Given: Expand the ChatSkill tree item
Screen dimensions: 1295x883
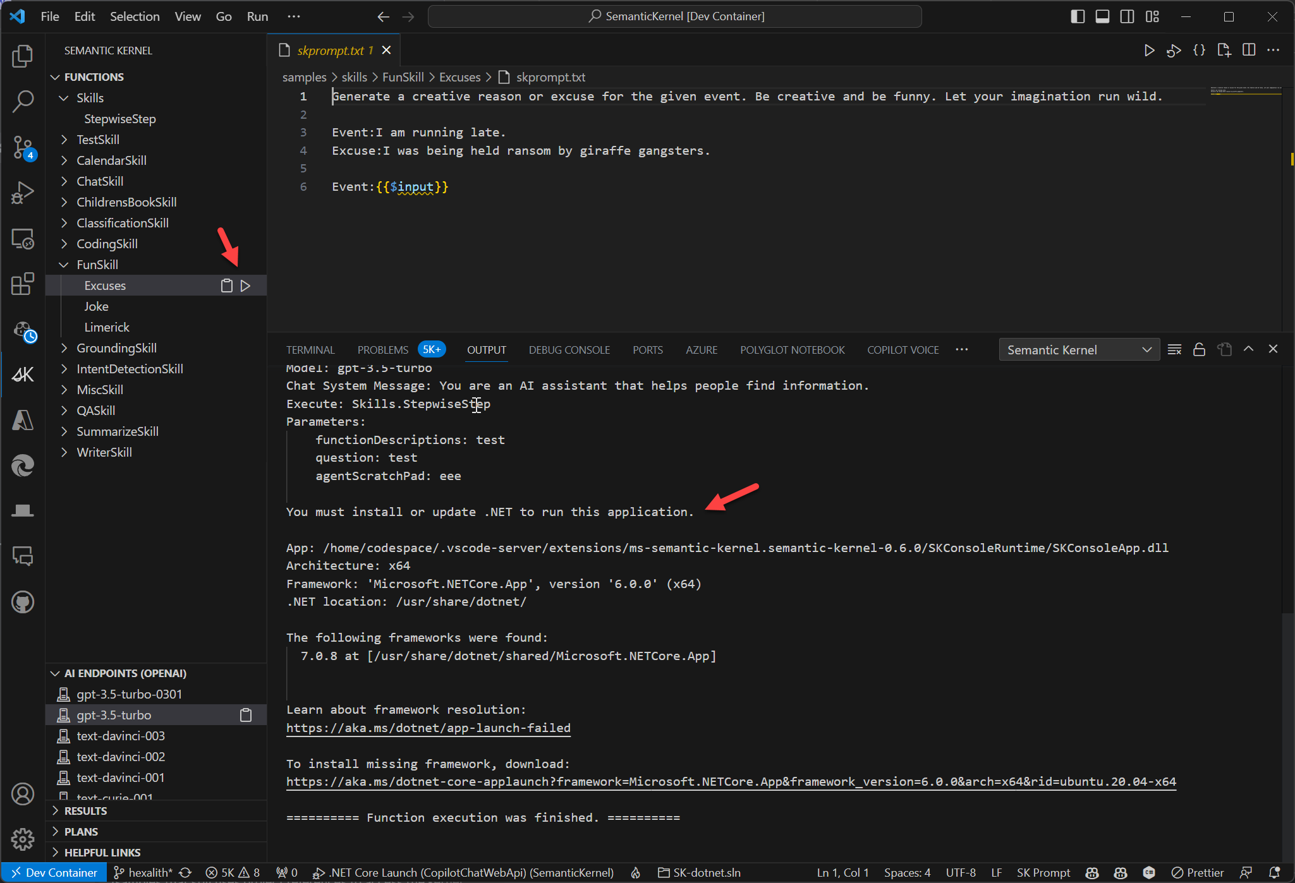Looking at the screenshot, I should 64,181.
